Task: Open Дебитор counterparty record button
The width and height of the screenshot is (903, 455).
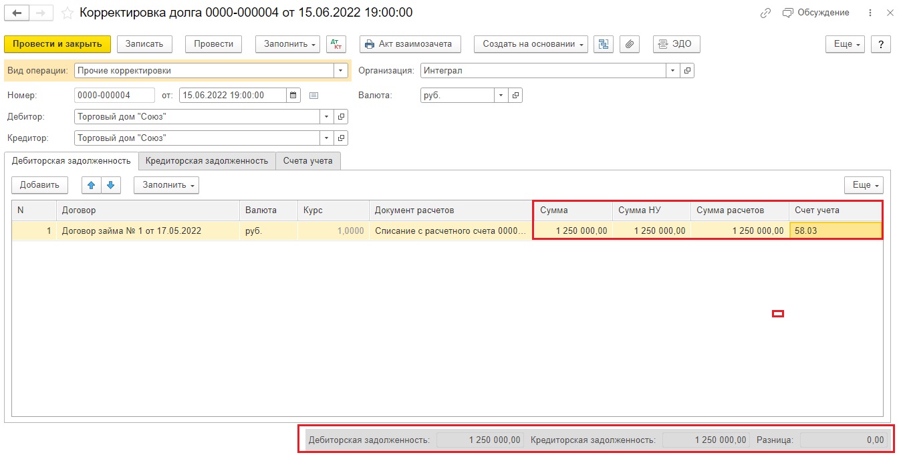Action: tap(341, 116)
